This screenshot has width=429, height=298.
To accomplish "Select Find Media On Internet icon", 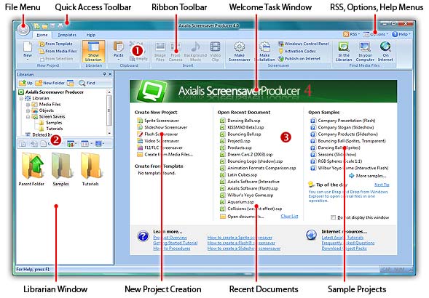I will pyautogui.click(x=385, y=47).
